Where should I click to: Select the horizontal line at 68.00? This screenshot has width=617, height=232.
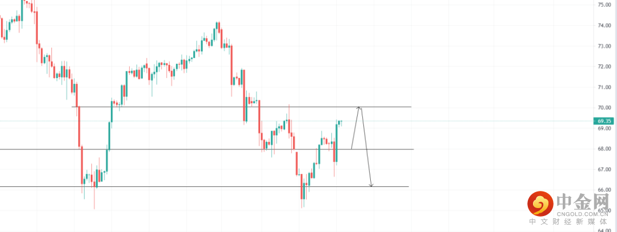tap(171, 149)
